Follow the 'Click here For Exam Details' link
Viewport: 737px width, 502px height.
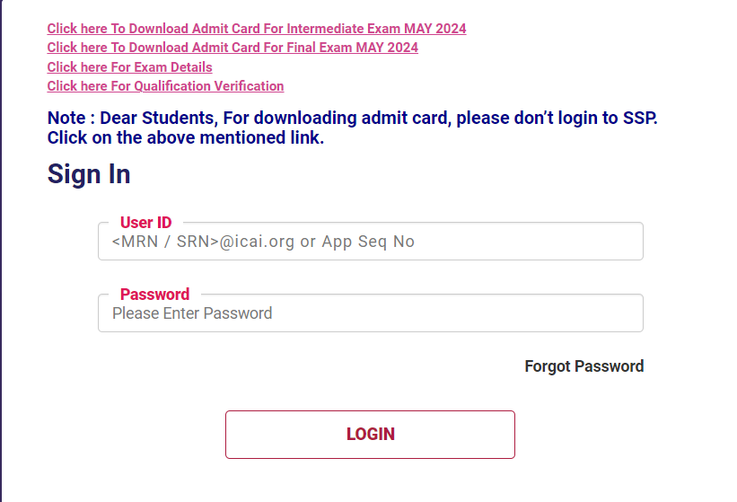129,67
